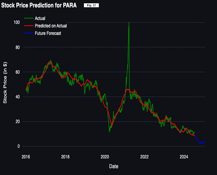Click the Date x-axis title

[x=114, y=166]
